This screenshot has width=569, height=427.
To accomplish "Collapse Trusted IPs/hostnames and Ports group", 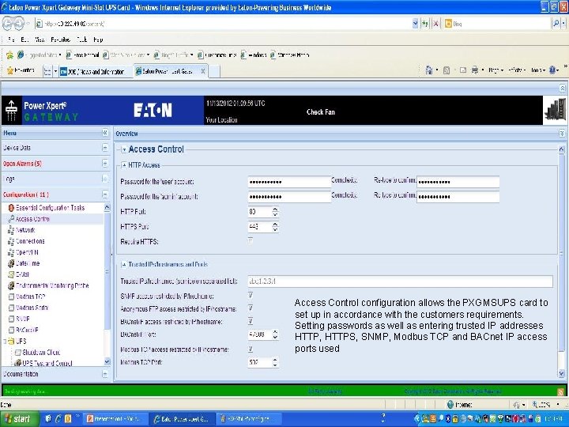I will 124,264.
